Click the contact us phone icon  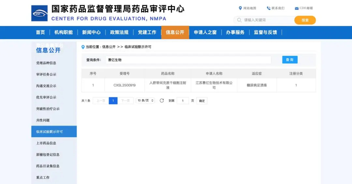(x=269, y=8)
